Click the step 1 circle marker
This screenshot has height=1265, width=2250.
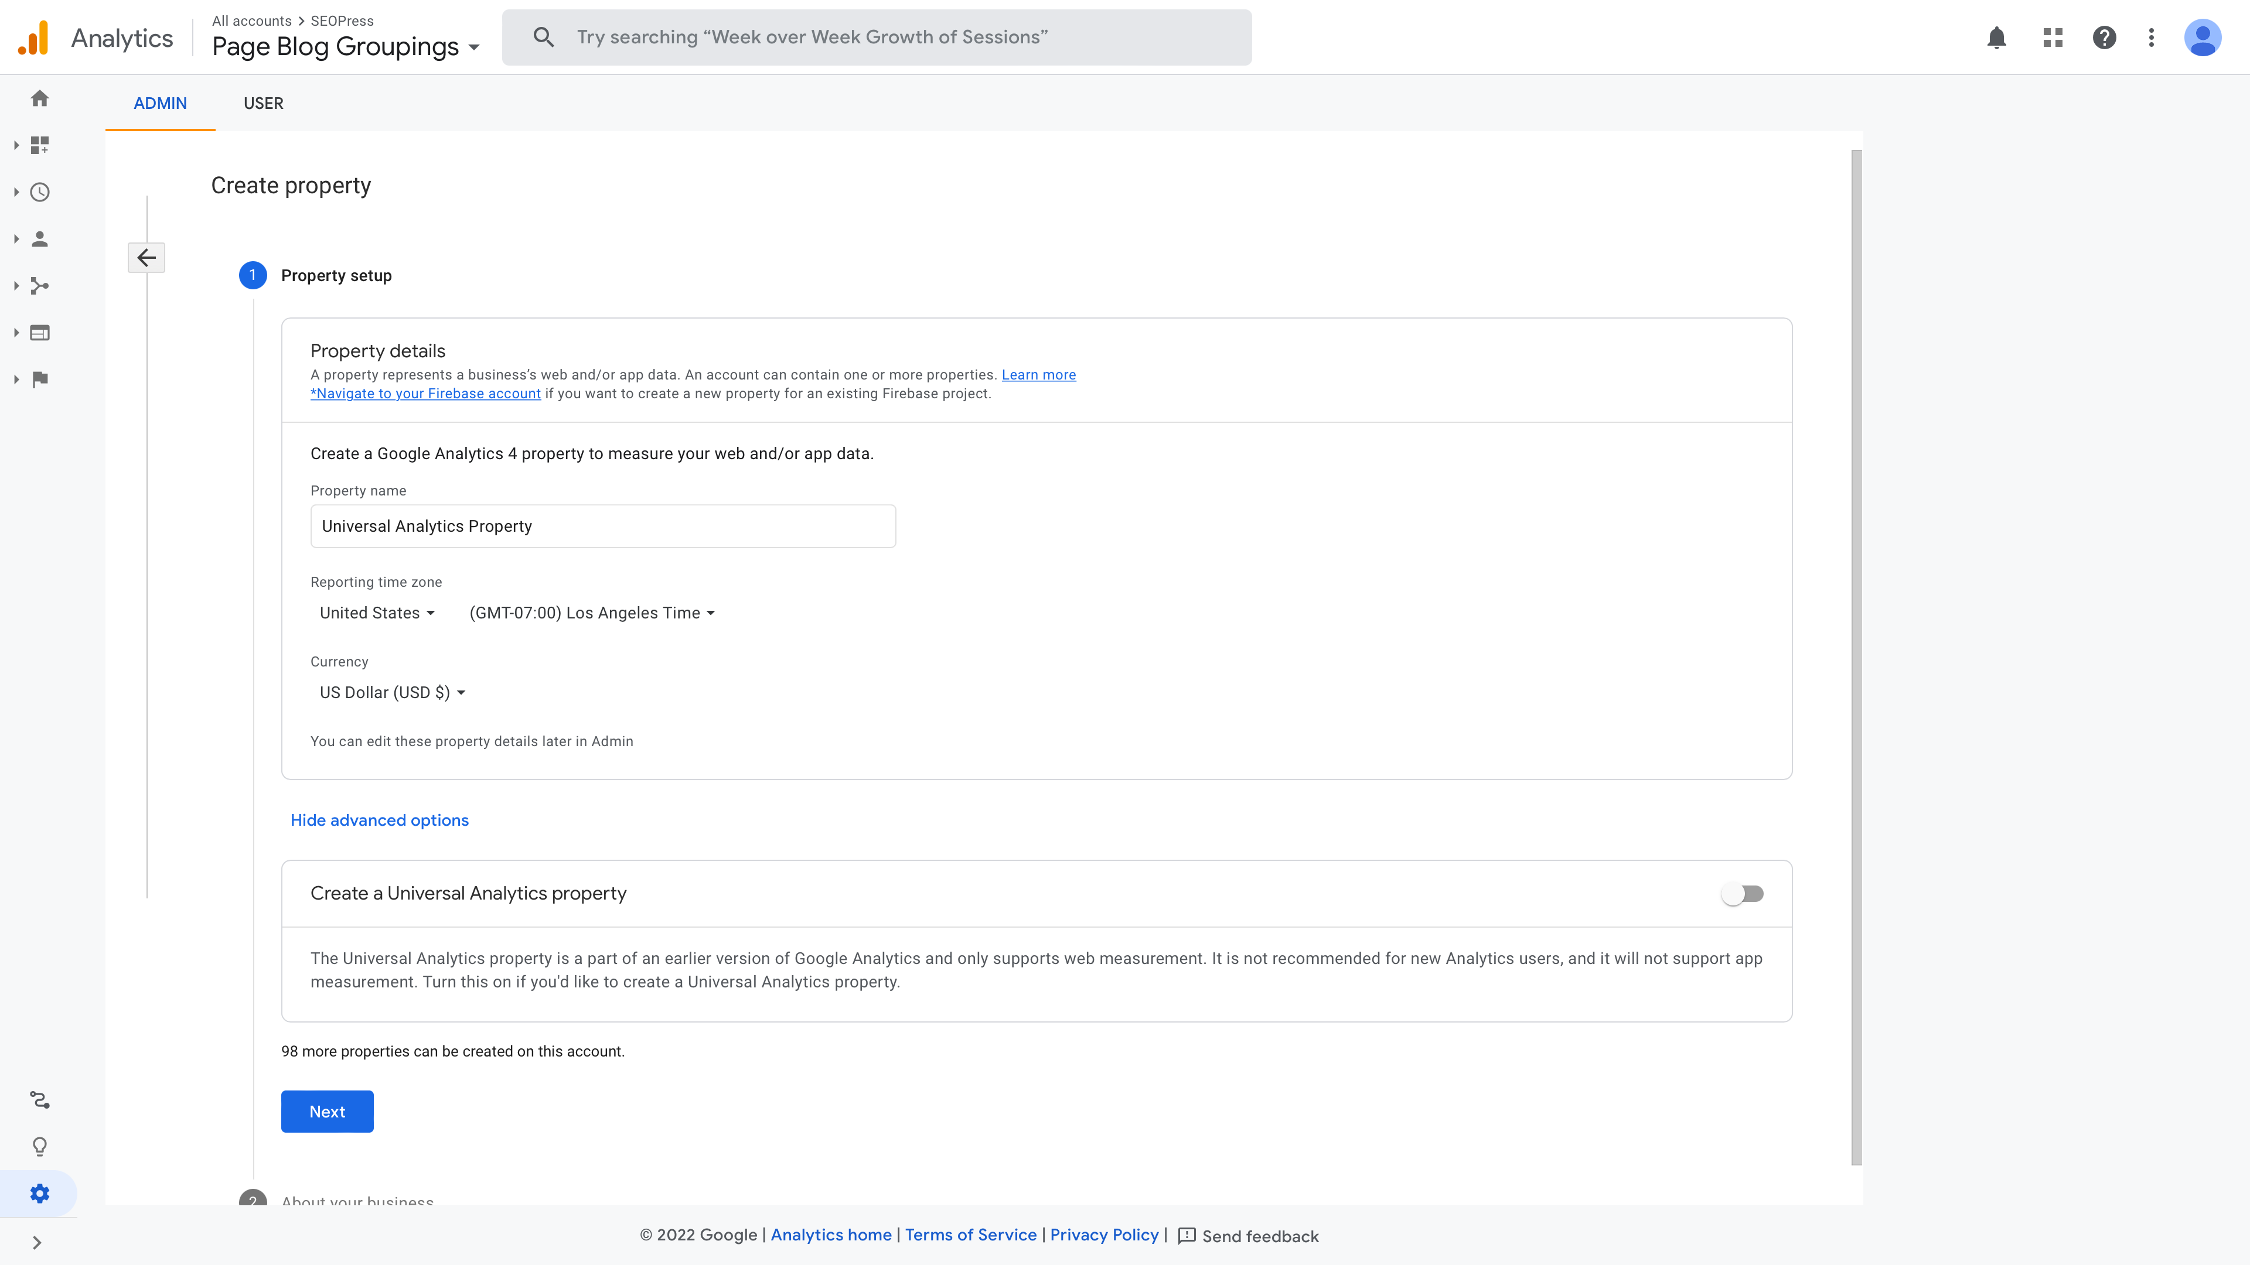(253, 276)
